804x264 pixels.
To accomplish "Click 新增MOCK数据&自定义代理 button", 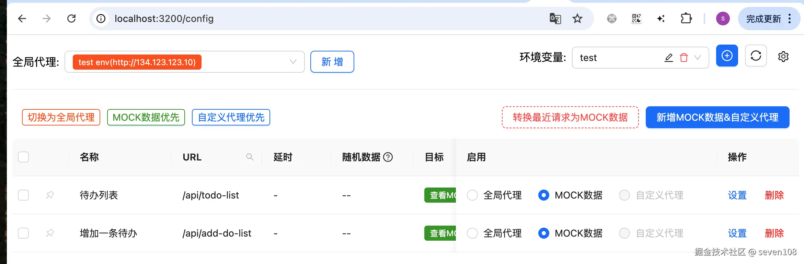I will click(x=717, y=117).
